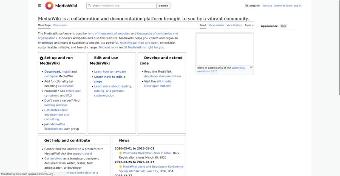Open the View source tab
The height and width of the screenshot is (176, 340).
click(x=216, y=25)
